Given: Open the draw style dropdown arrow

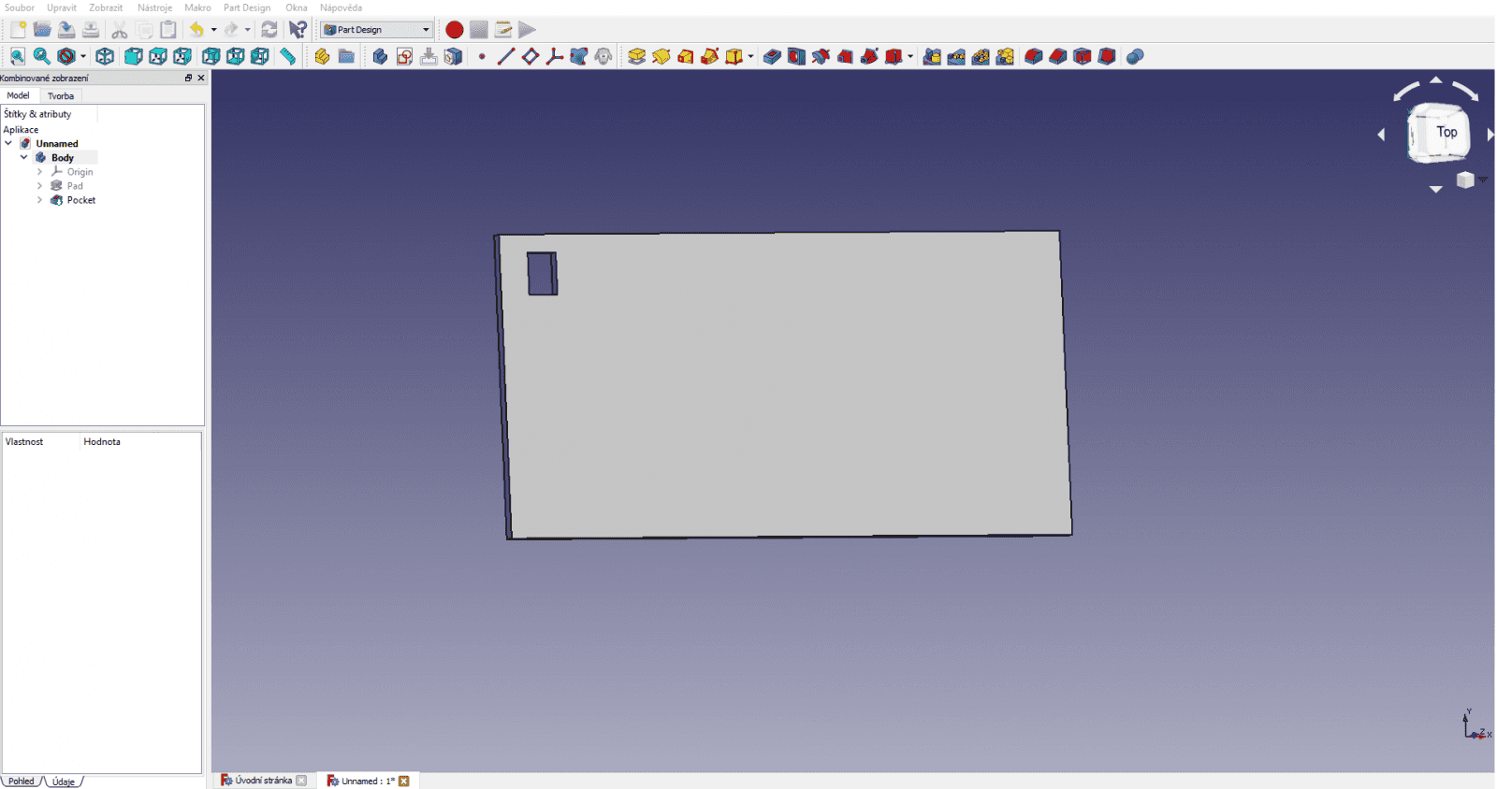Looking at the screenshot, I should (83, 57).
